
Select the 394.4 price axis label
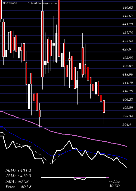pos(127,124)
